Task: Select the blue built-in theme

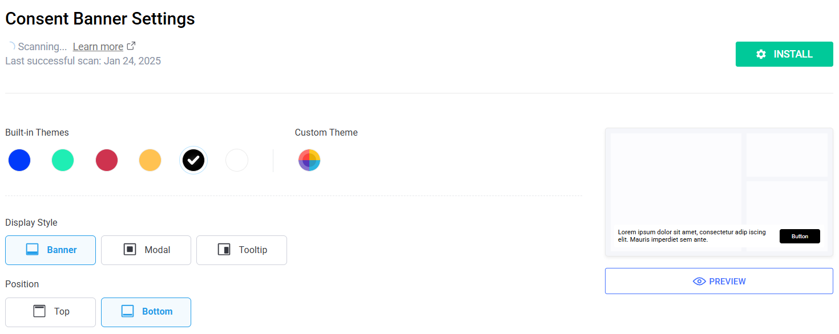Action: point(19,160)
